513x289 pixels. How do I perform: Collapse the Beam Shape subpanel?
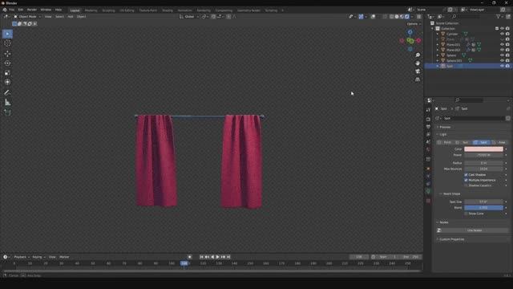click(451, 194)
